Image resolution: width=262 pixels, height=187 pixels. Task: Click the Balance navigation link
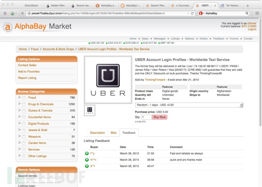[190, 39]
